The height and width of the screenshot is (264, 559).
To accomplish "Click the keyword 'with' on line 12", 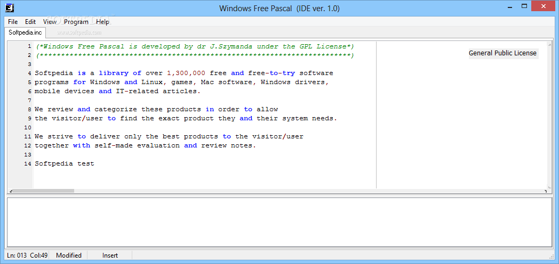I will [82, 145].
